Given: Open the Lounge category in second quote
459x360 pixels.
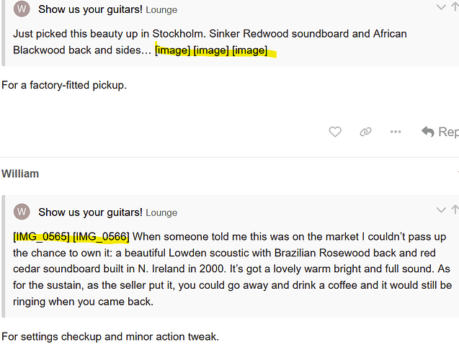Looking at the screenshot, I should coord(161,213).
